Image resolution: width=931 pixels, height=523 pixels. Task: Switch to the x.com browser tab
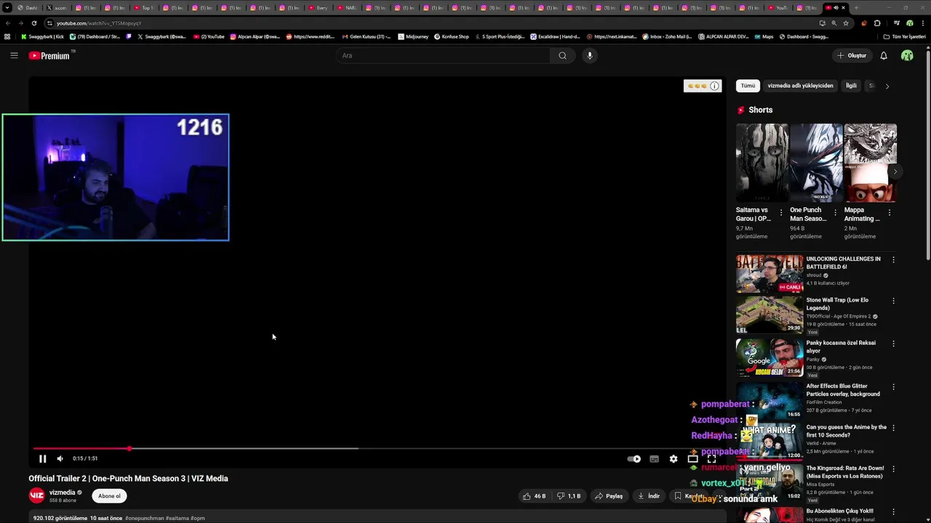(x=57, y=8)
